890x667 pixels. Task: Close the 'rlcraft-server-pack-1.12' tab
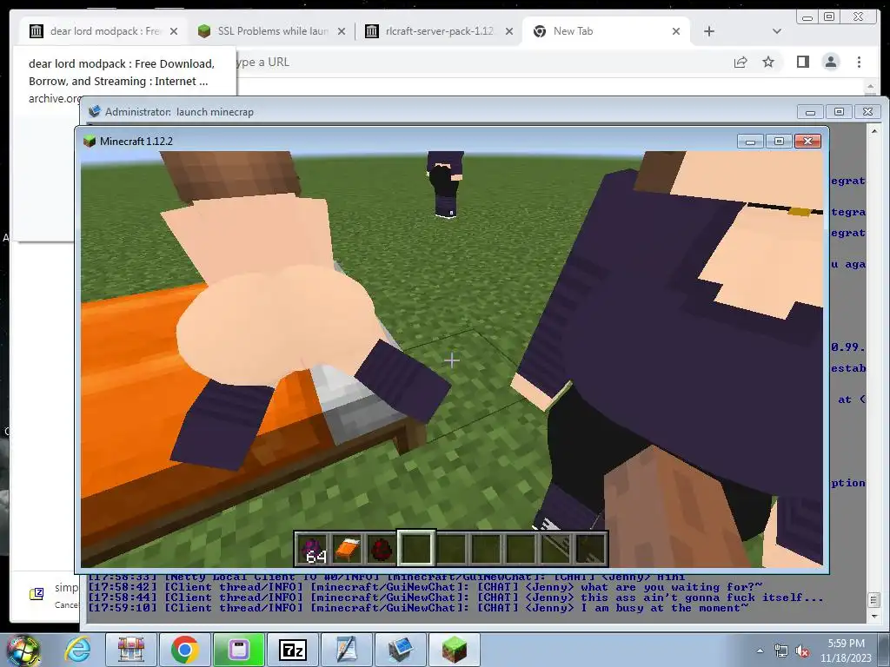point(509,31)
